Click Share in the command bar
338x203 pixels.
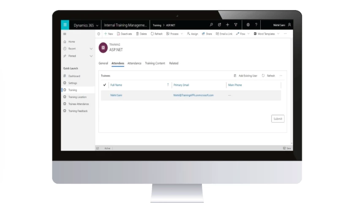207,34
